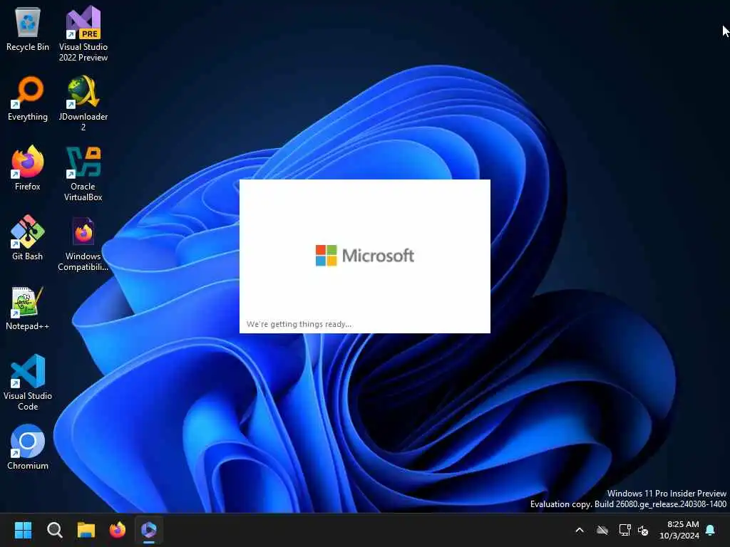Open taskbar Search
Image resolution: width=730 pixels, height=547 pixels.
[x=54, y=530]
